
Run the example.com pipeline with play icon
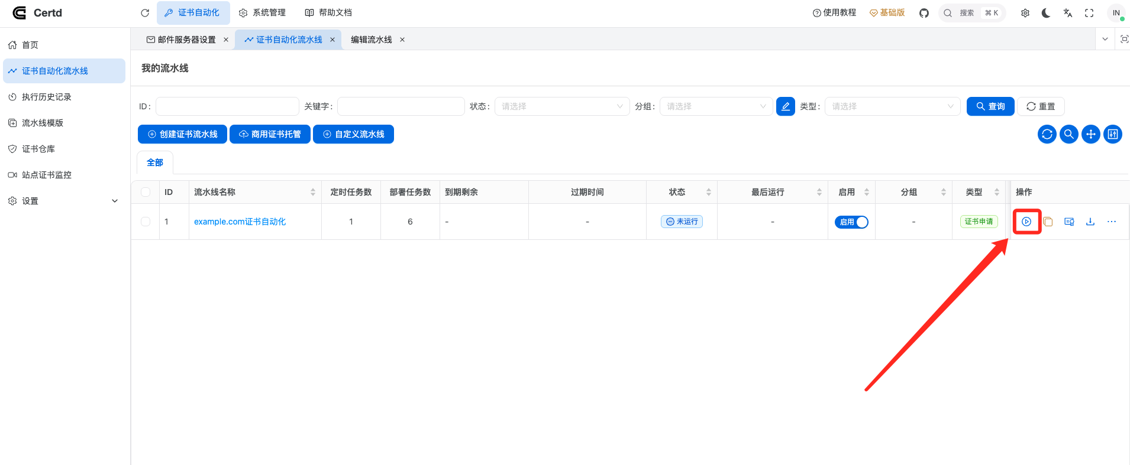(x=1026, y=222)
